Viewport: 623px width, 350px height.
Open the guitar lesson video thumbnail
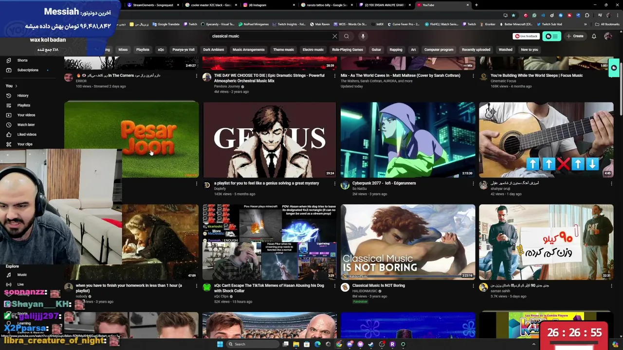546,140
